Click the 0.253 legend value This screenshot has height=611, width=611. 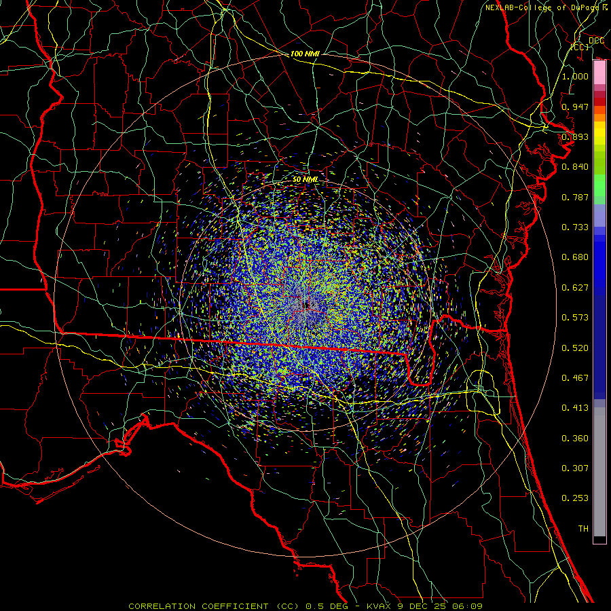tap(575, 498)
